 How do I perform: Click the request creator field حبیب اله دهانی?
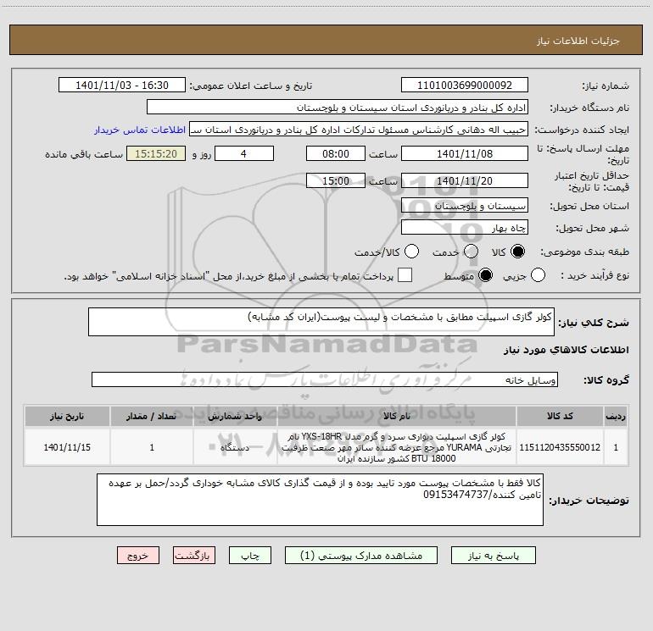[x=359, y=130]
